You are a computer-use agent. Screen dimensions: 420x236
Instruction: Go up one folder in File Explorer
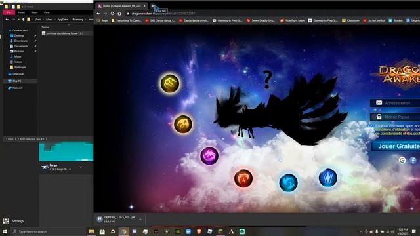pyautogui.click(x=24, y=20)
